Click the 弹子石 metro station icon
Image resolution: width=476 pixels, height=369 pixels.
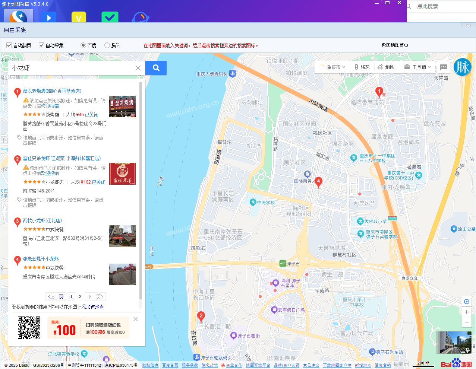pos(283,263)
